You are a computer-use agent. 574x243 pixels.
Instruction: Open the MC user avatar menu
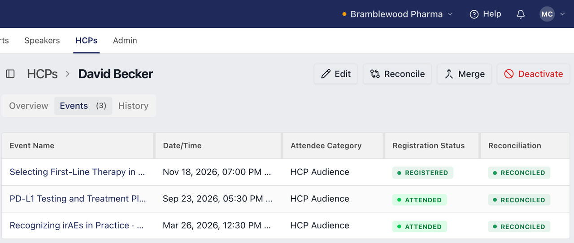(x=547, y=14)
